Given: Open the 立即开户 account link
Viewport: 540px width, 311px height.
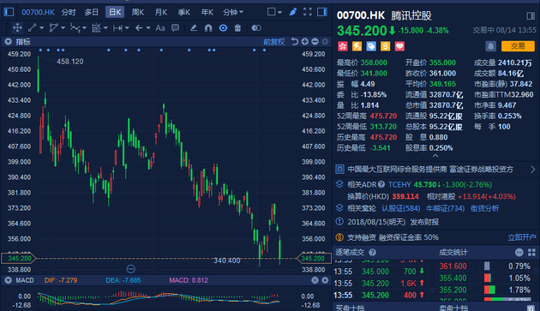Looking at the screenshot, I should tap(522, 237).
